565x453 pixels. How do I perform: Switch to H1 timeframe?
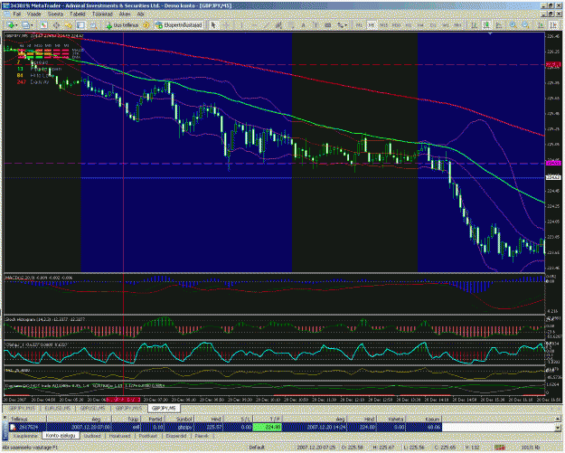coord(409,25)
